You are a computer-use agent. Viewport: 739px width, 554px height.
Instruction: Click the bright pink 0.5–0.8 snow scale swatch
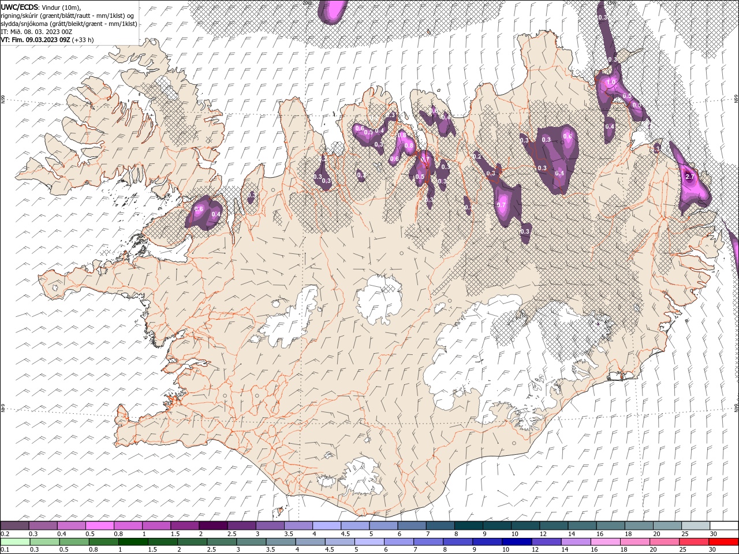tap(100, 526)
